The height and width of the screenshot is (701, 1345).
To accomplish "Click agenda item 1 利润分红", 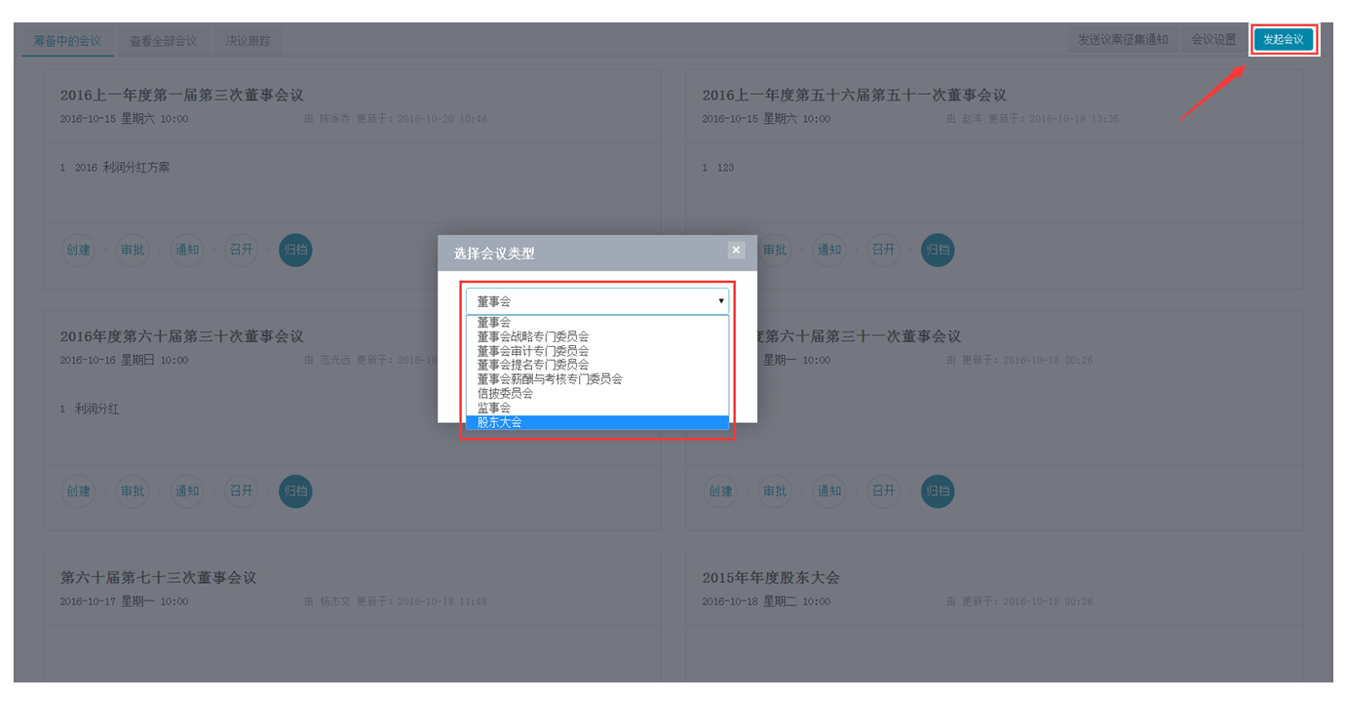I will pos(90,409).
